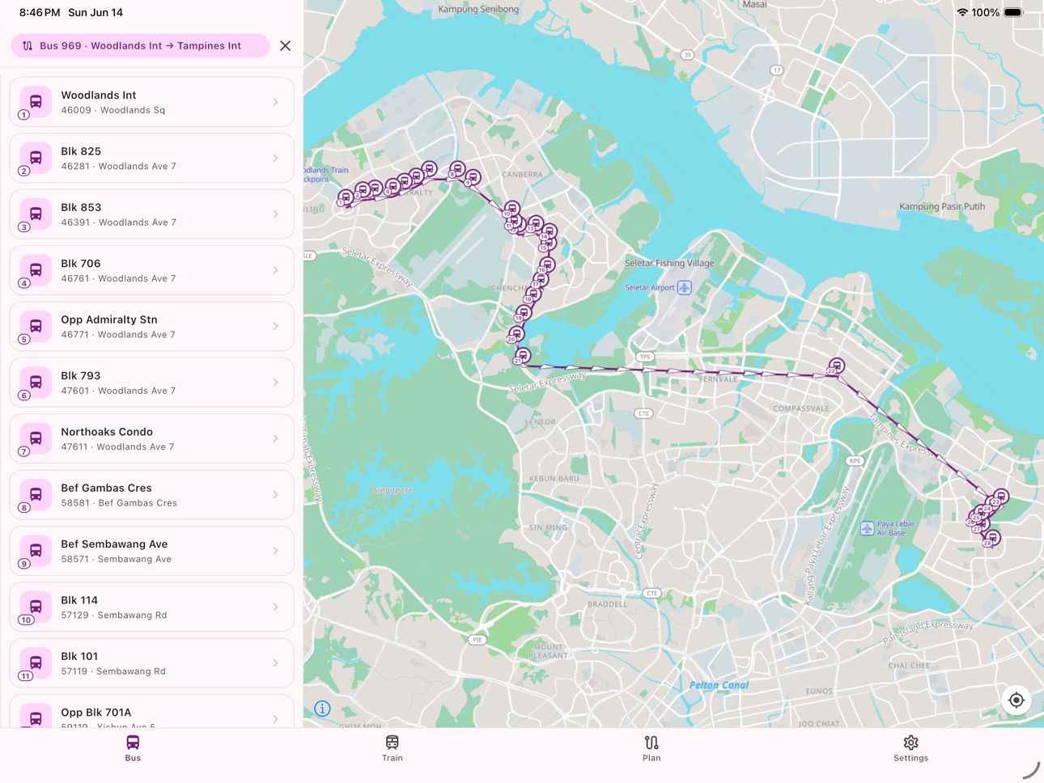Select '57119 · Sembawang Rd' text
This screenshot has width=1044, height=783.
pos(113,671)
